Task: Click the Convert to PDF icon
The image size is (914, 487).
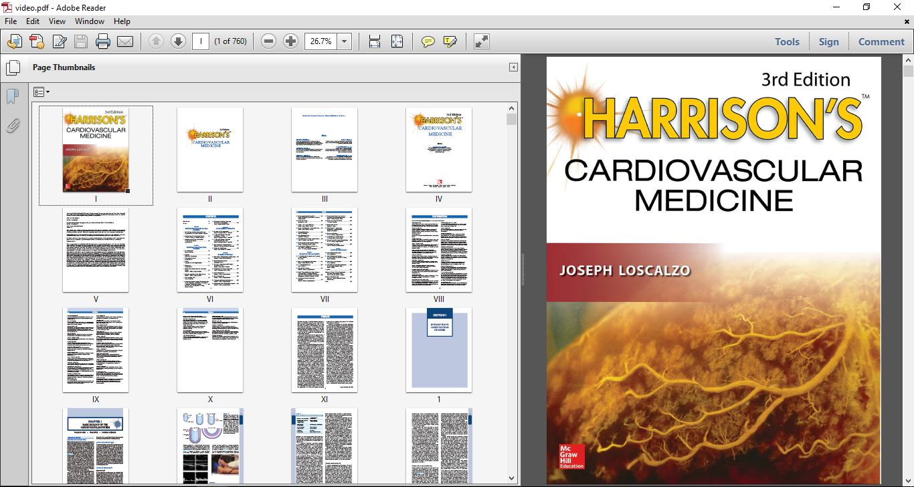Action: coord(37,41)
